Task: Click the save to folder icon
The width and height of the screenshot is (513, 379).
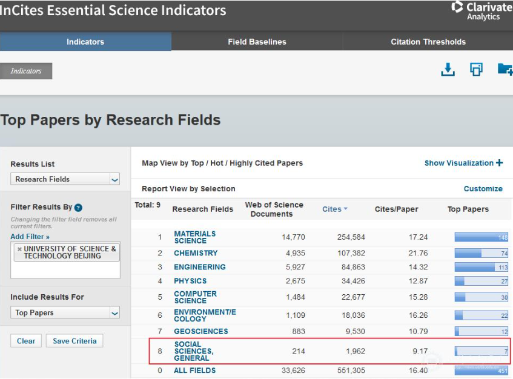Action: tap(505, 70)
